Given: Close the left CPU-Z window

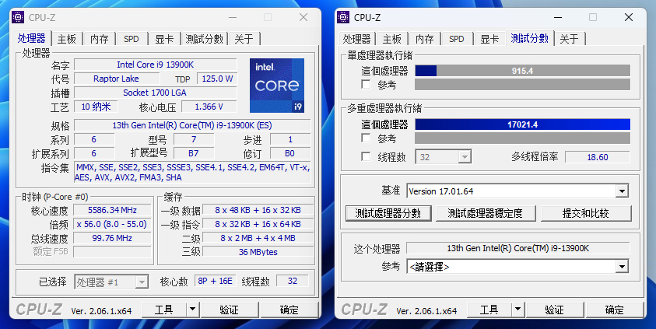Looking at the screenshot, I should (303, 17).
